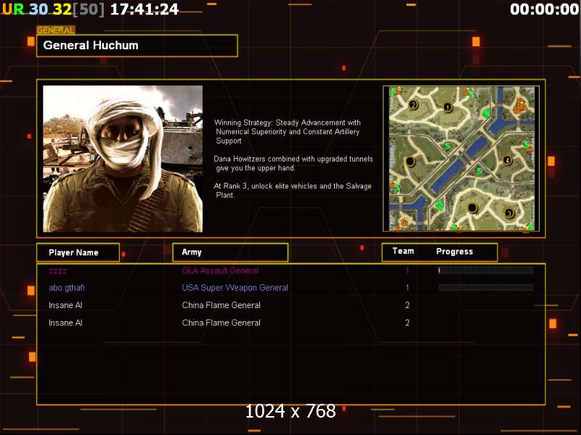Click the Team column header

click(403, 251)
